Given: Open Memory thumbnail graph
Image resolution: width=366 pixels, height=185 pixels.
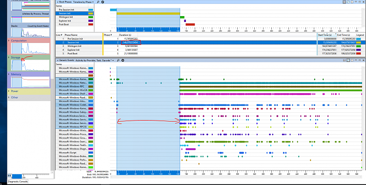Looking at the screenshot, I should point(30,82).
